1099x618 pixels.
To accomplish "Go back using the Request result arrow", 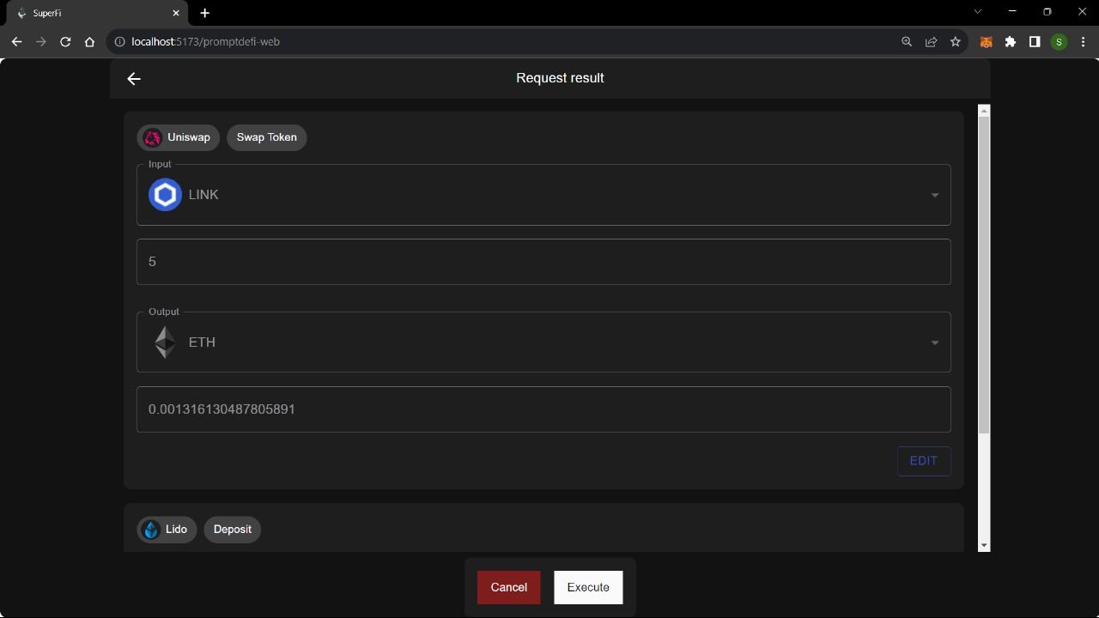I will coord(134,79).
